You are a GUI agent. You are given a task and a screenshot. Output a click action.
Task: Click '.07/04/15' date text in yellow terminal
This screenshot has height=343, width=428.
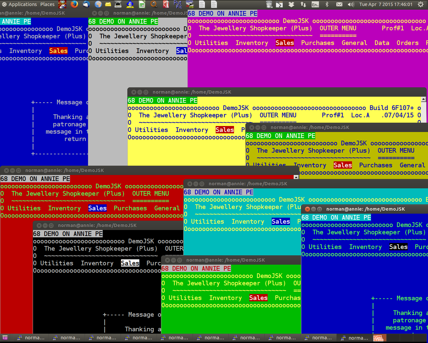397,115
